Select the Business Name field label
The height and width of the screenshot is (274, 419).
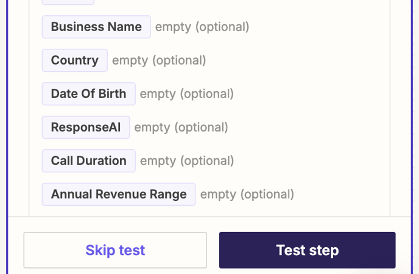tap(96, 27)
